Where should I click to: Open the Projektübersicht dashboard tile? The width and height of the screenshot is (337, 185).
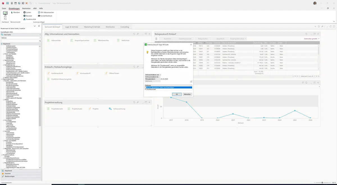pos(55,109)
